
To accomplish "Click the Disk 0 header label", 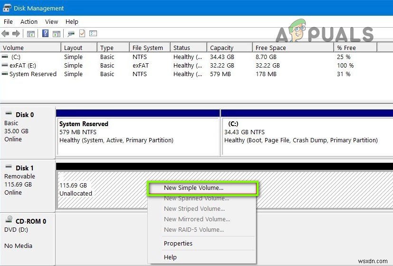I will (x=25, y=115).
